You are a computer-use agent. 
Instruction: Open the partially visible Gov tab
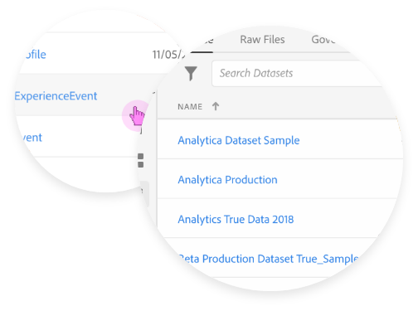tap(323, 40)
